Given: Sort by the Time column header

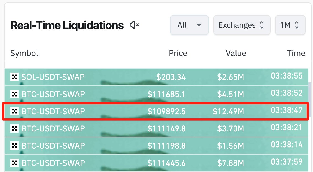Looking at the screenshot, I should (296, 53).
